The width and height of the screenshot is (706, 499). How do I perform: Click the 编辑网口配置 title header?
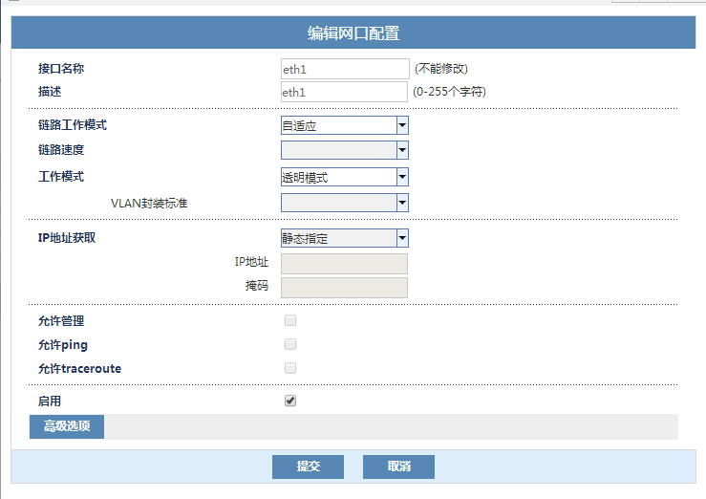point(353,33)
